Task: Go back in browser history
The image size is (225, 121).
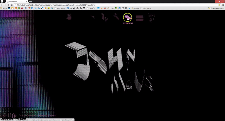Action: point(2,5)
